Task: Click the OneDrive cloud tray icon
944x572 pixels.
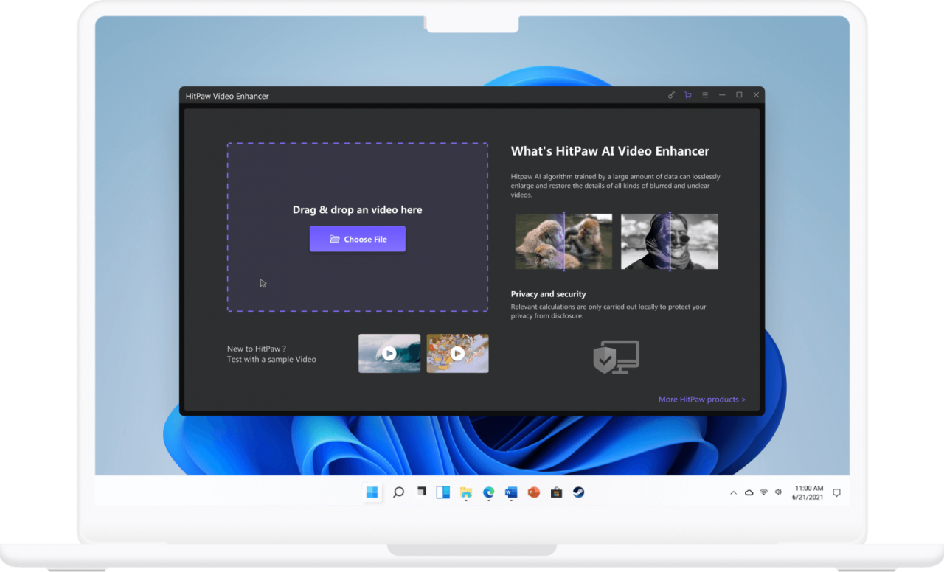Action: pos(749,492)
